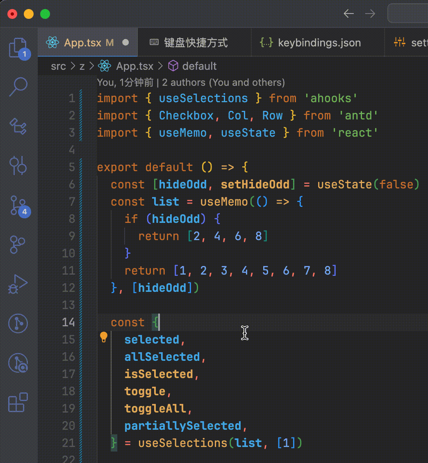Click 'setHideOdd' on line 6

tap(255, 184)
